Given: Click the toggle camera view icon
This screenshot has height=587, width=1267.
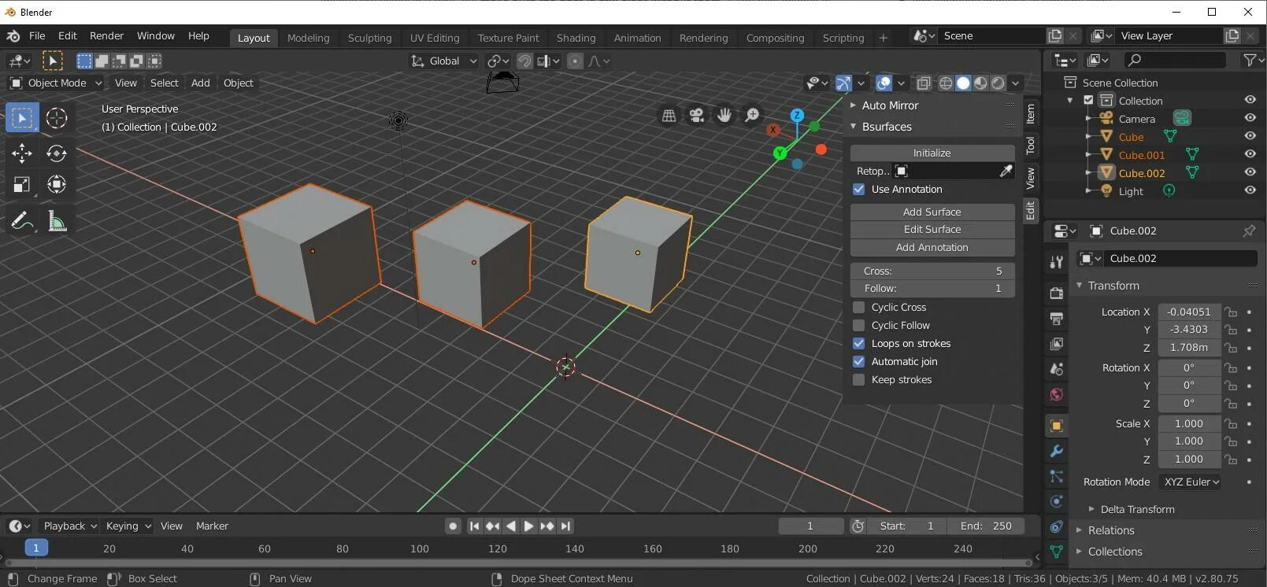Looking at the screenshot, I should [696, 116].
